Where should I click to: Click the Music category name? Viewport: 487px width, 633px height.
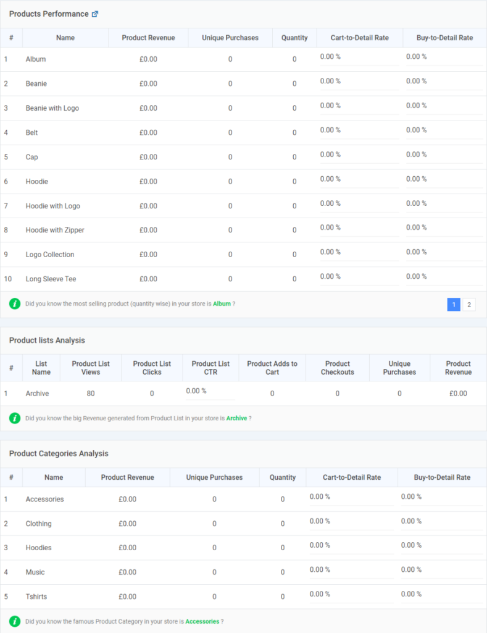35,572
